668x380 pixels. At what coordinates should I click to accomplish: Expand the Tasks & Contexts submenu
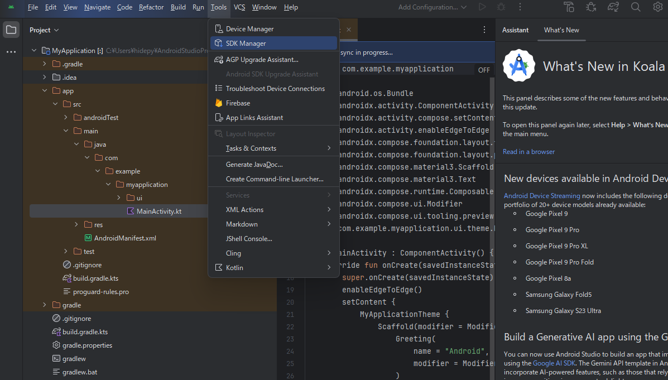pos(273,148)
